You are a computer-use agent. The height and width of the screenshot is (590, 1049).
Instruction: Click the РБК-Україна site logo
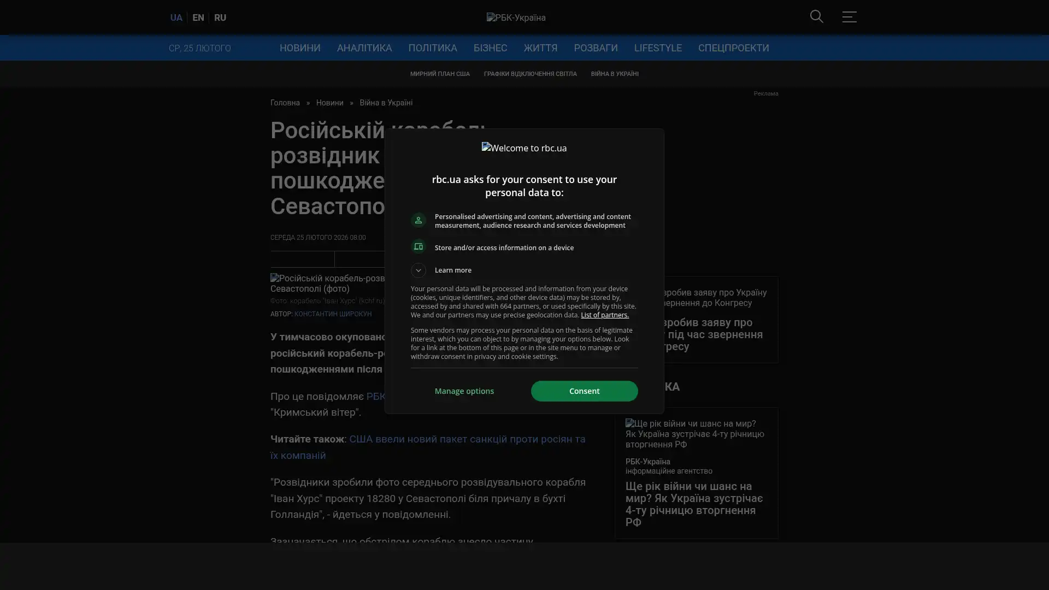pyautogui.click(x=516, y=17)
